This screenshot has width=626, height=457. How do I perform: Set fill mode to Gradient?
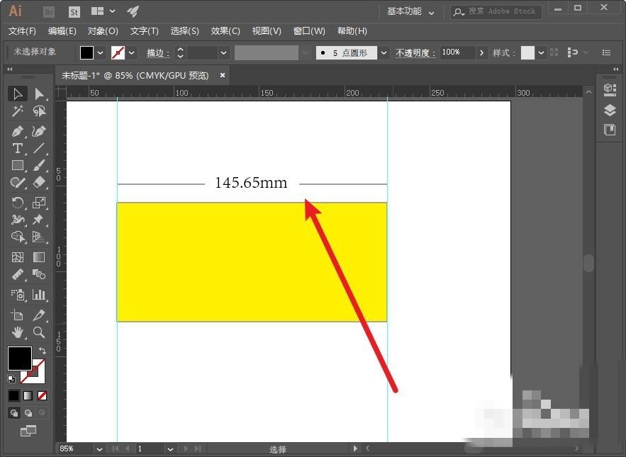[x=28, y=395]
